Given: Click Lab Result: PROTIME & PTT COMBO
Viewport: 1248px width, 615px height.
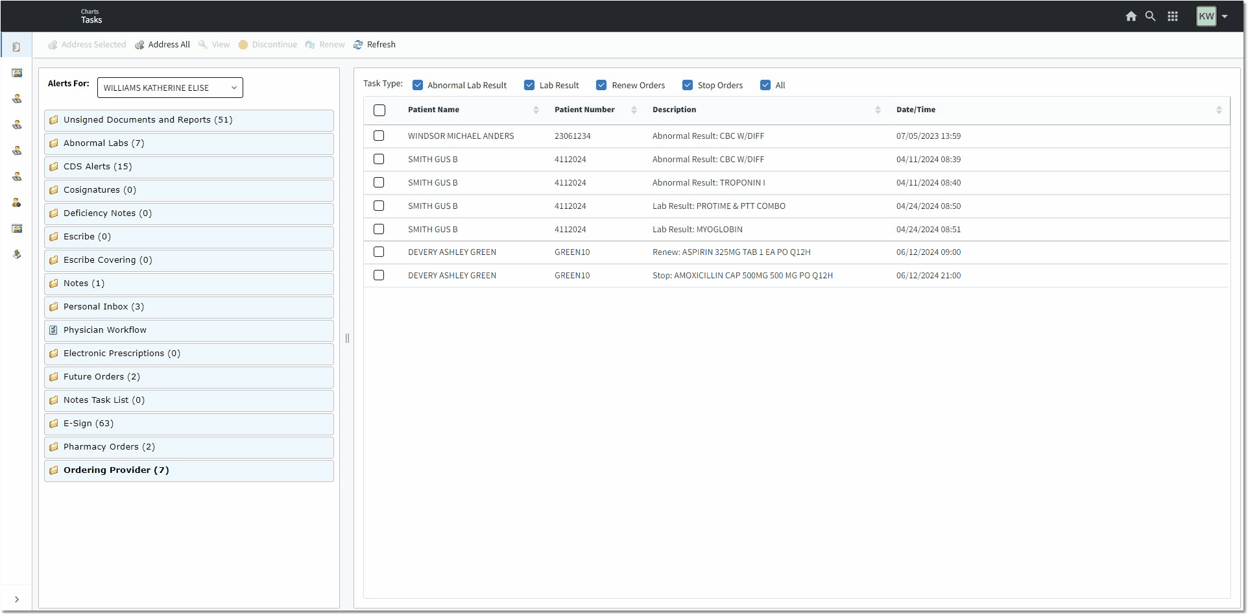Looking at the screenshot, I should [x=719, y=206].
